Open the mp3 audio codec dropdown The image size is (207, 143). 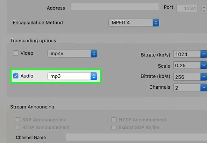72,76
